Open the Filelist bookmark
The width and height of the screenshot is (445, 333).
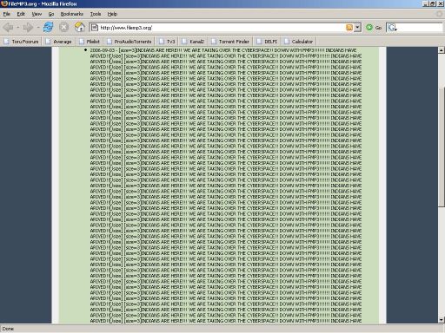click(x=90, y=42)
